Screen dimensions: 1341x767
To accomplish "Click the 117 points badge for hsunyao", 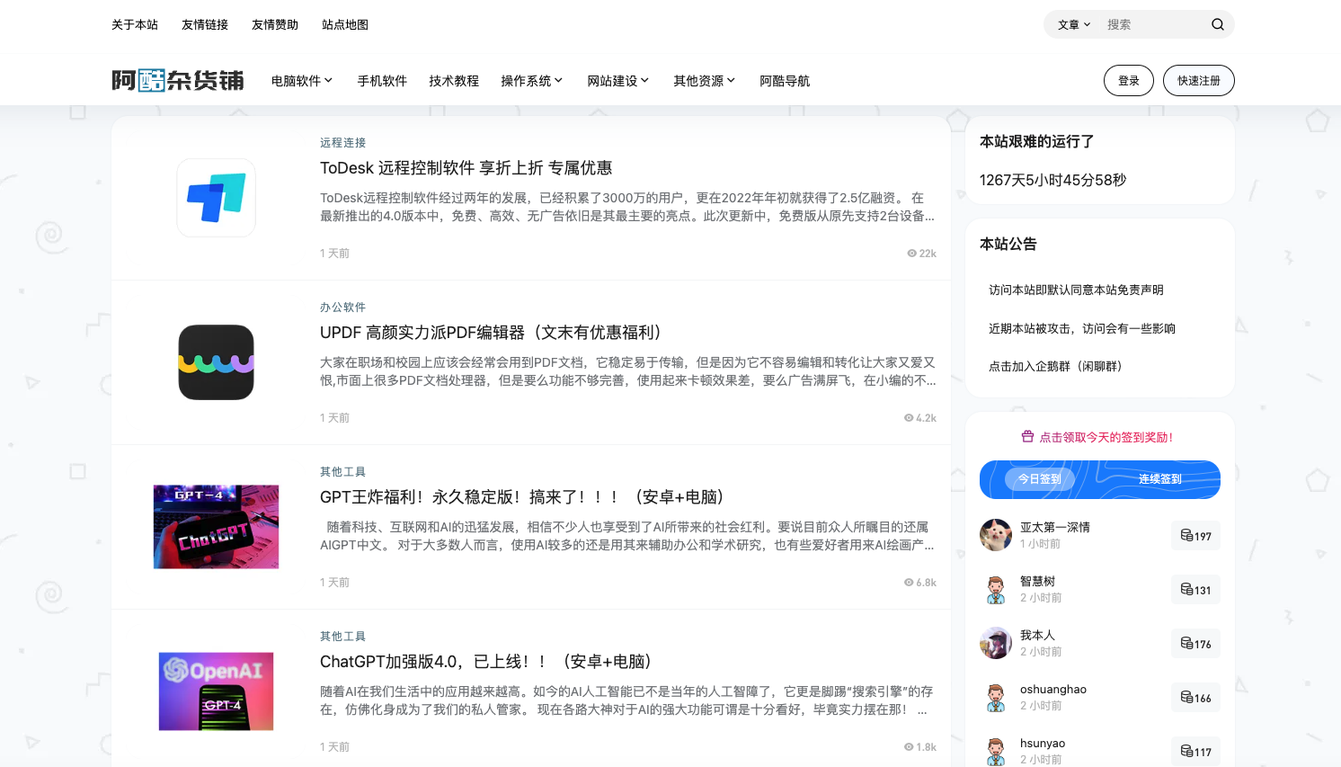I will click(x=1195, y=752).
